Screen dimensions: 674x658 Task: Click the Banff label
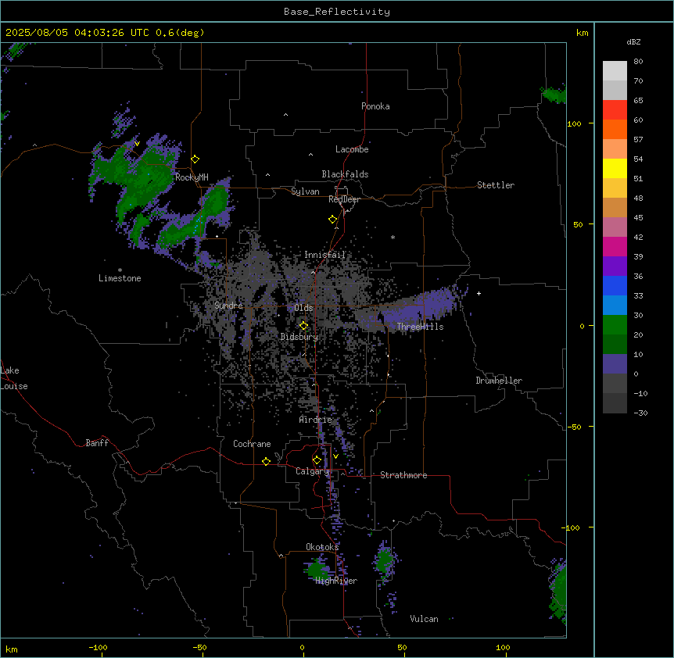[97, 443]
